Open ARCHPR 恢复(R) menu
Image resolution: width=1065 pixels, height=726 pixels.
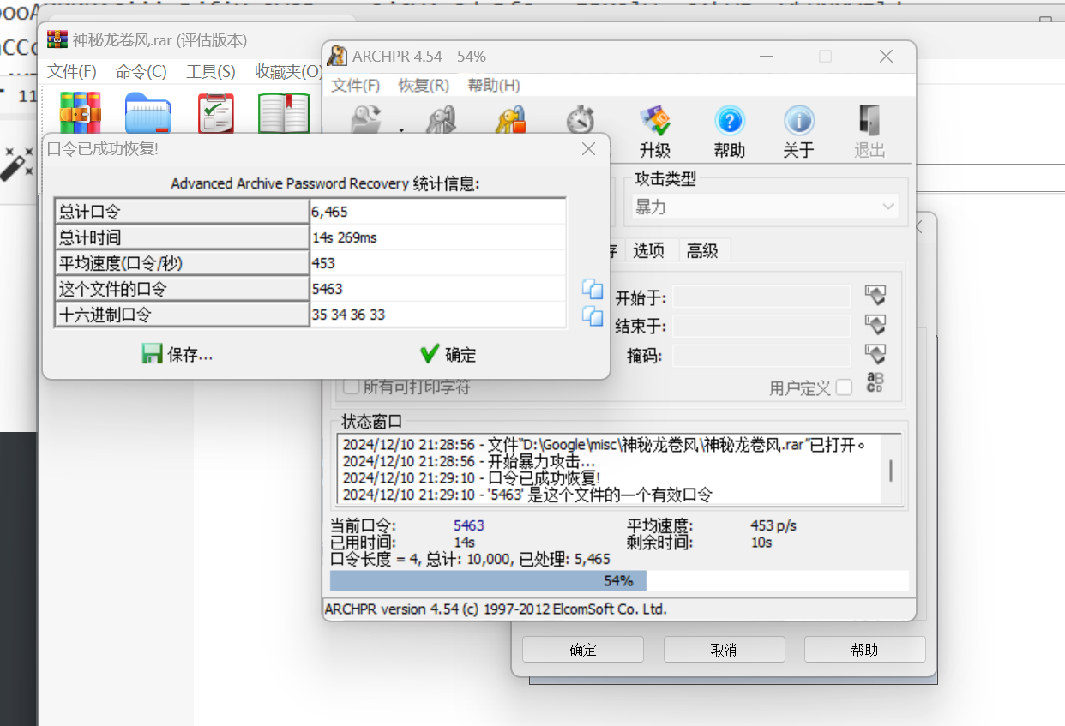[424, 86]
